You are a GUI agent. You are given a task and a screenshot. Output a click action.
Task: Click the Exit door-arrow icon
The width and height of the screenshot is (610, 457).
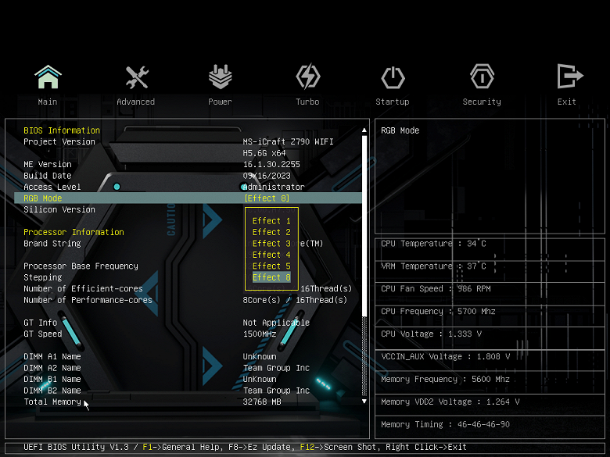pyautogui.click(x=569, y=77)
